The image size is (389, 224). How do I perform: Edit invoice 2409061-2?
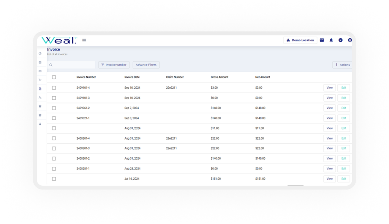coord(343,108)
